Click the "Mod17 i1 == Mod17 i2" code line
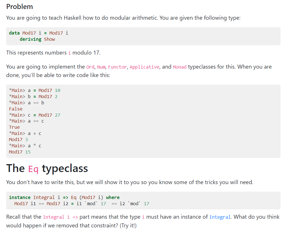The width and height of the screenshot is (285, 233). [82, 204]
